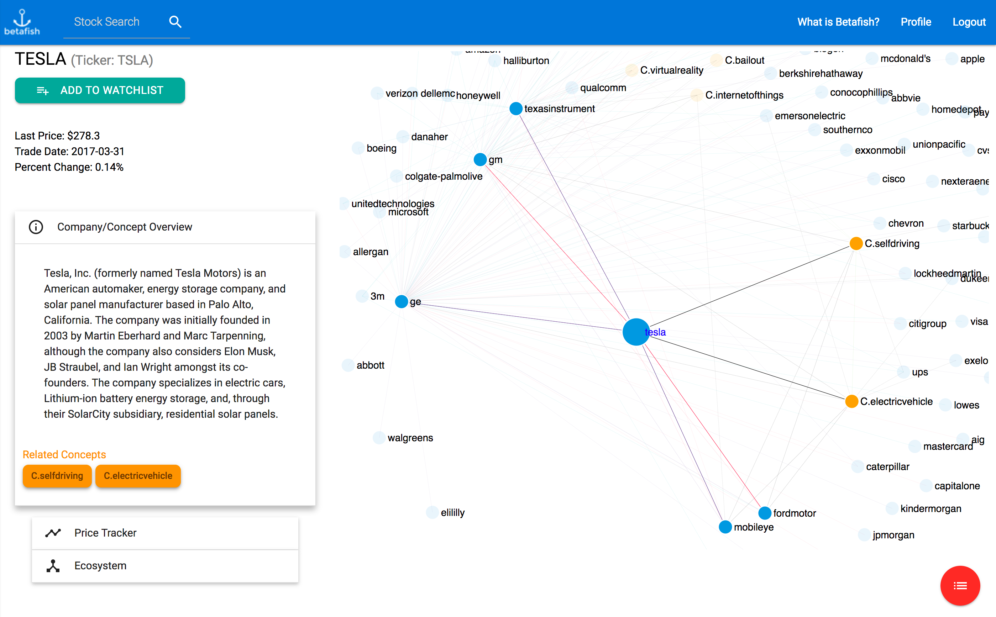Collapse the Company/Concept Overview panel
The height and width of the screenshot is (617, 996).
165,227
